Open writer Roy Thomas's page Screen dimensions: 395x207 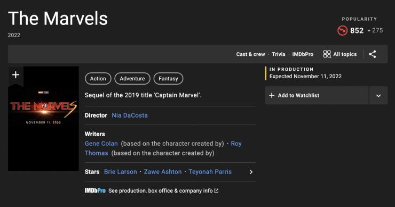[x=163, y=148]
